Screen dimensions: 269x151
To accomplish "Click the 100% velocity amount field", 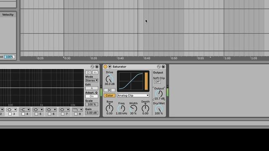I will pos(10,57).
